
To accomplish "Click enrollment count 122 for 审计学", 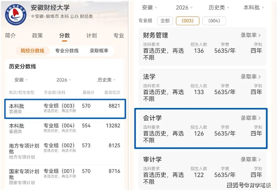I will pyautogui.click(x=199, y=175).
